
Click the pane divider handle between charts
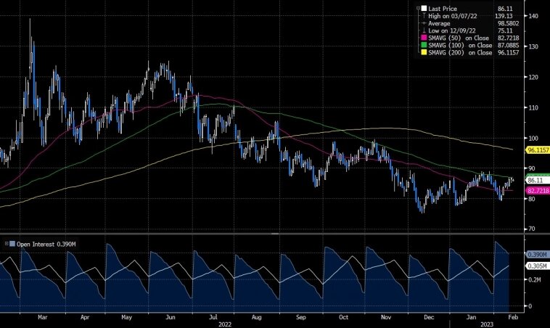coord(275,233)
